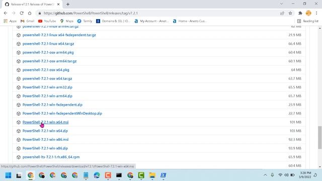Open a new browser tab

(x=68, y=4)
